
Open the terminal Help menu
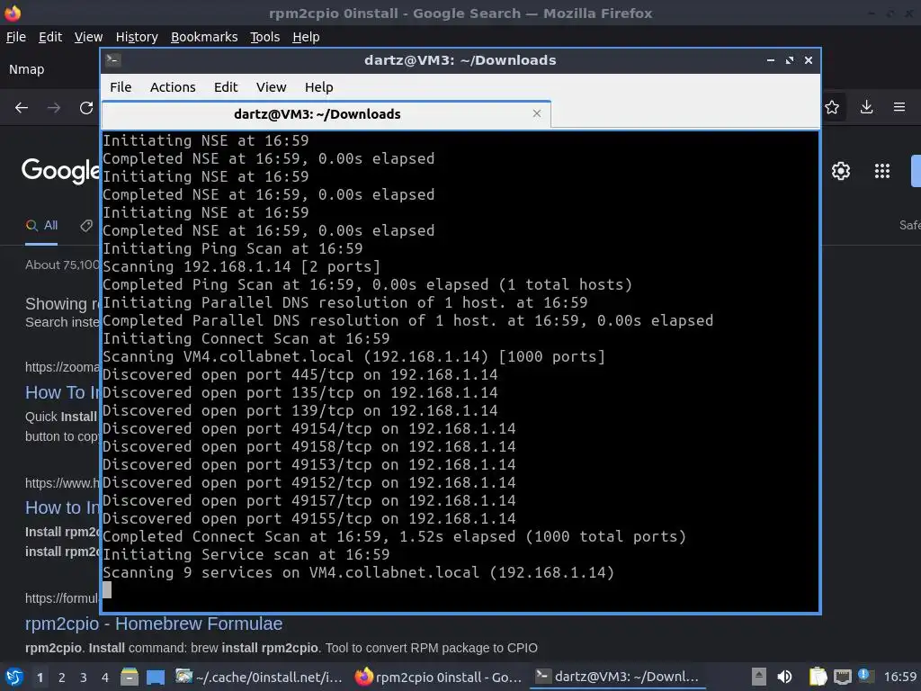click(319, 87)
